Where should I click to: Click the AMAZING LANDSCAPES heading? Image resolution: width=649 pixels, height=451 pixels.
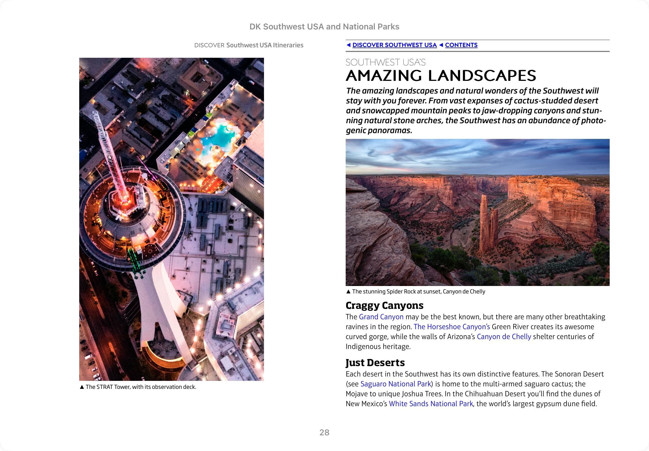[441, 75]
